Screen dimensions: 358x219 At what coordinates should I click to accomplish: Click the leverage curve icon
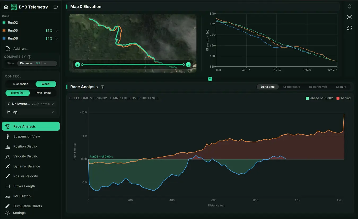[8, 104]
